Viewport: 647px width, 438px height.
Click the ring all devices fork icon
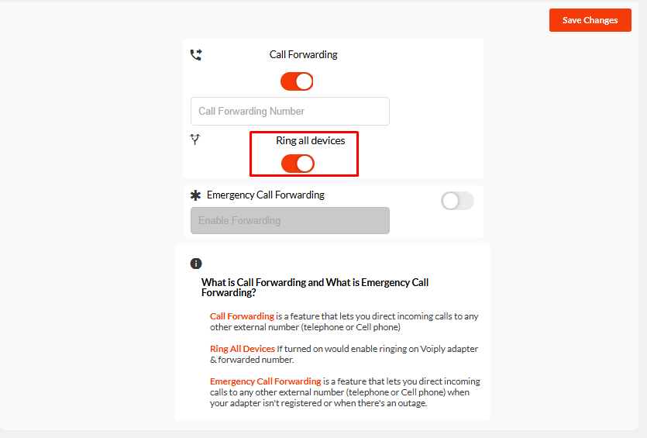tap(195, 139)
